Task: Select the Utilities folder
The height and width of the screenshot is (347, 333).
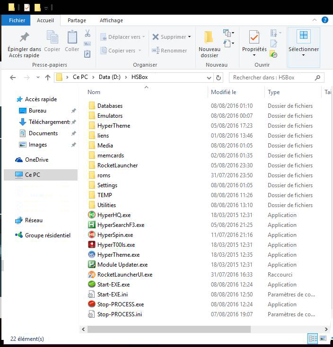Action: point(106,205)
